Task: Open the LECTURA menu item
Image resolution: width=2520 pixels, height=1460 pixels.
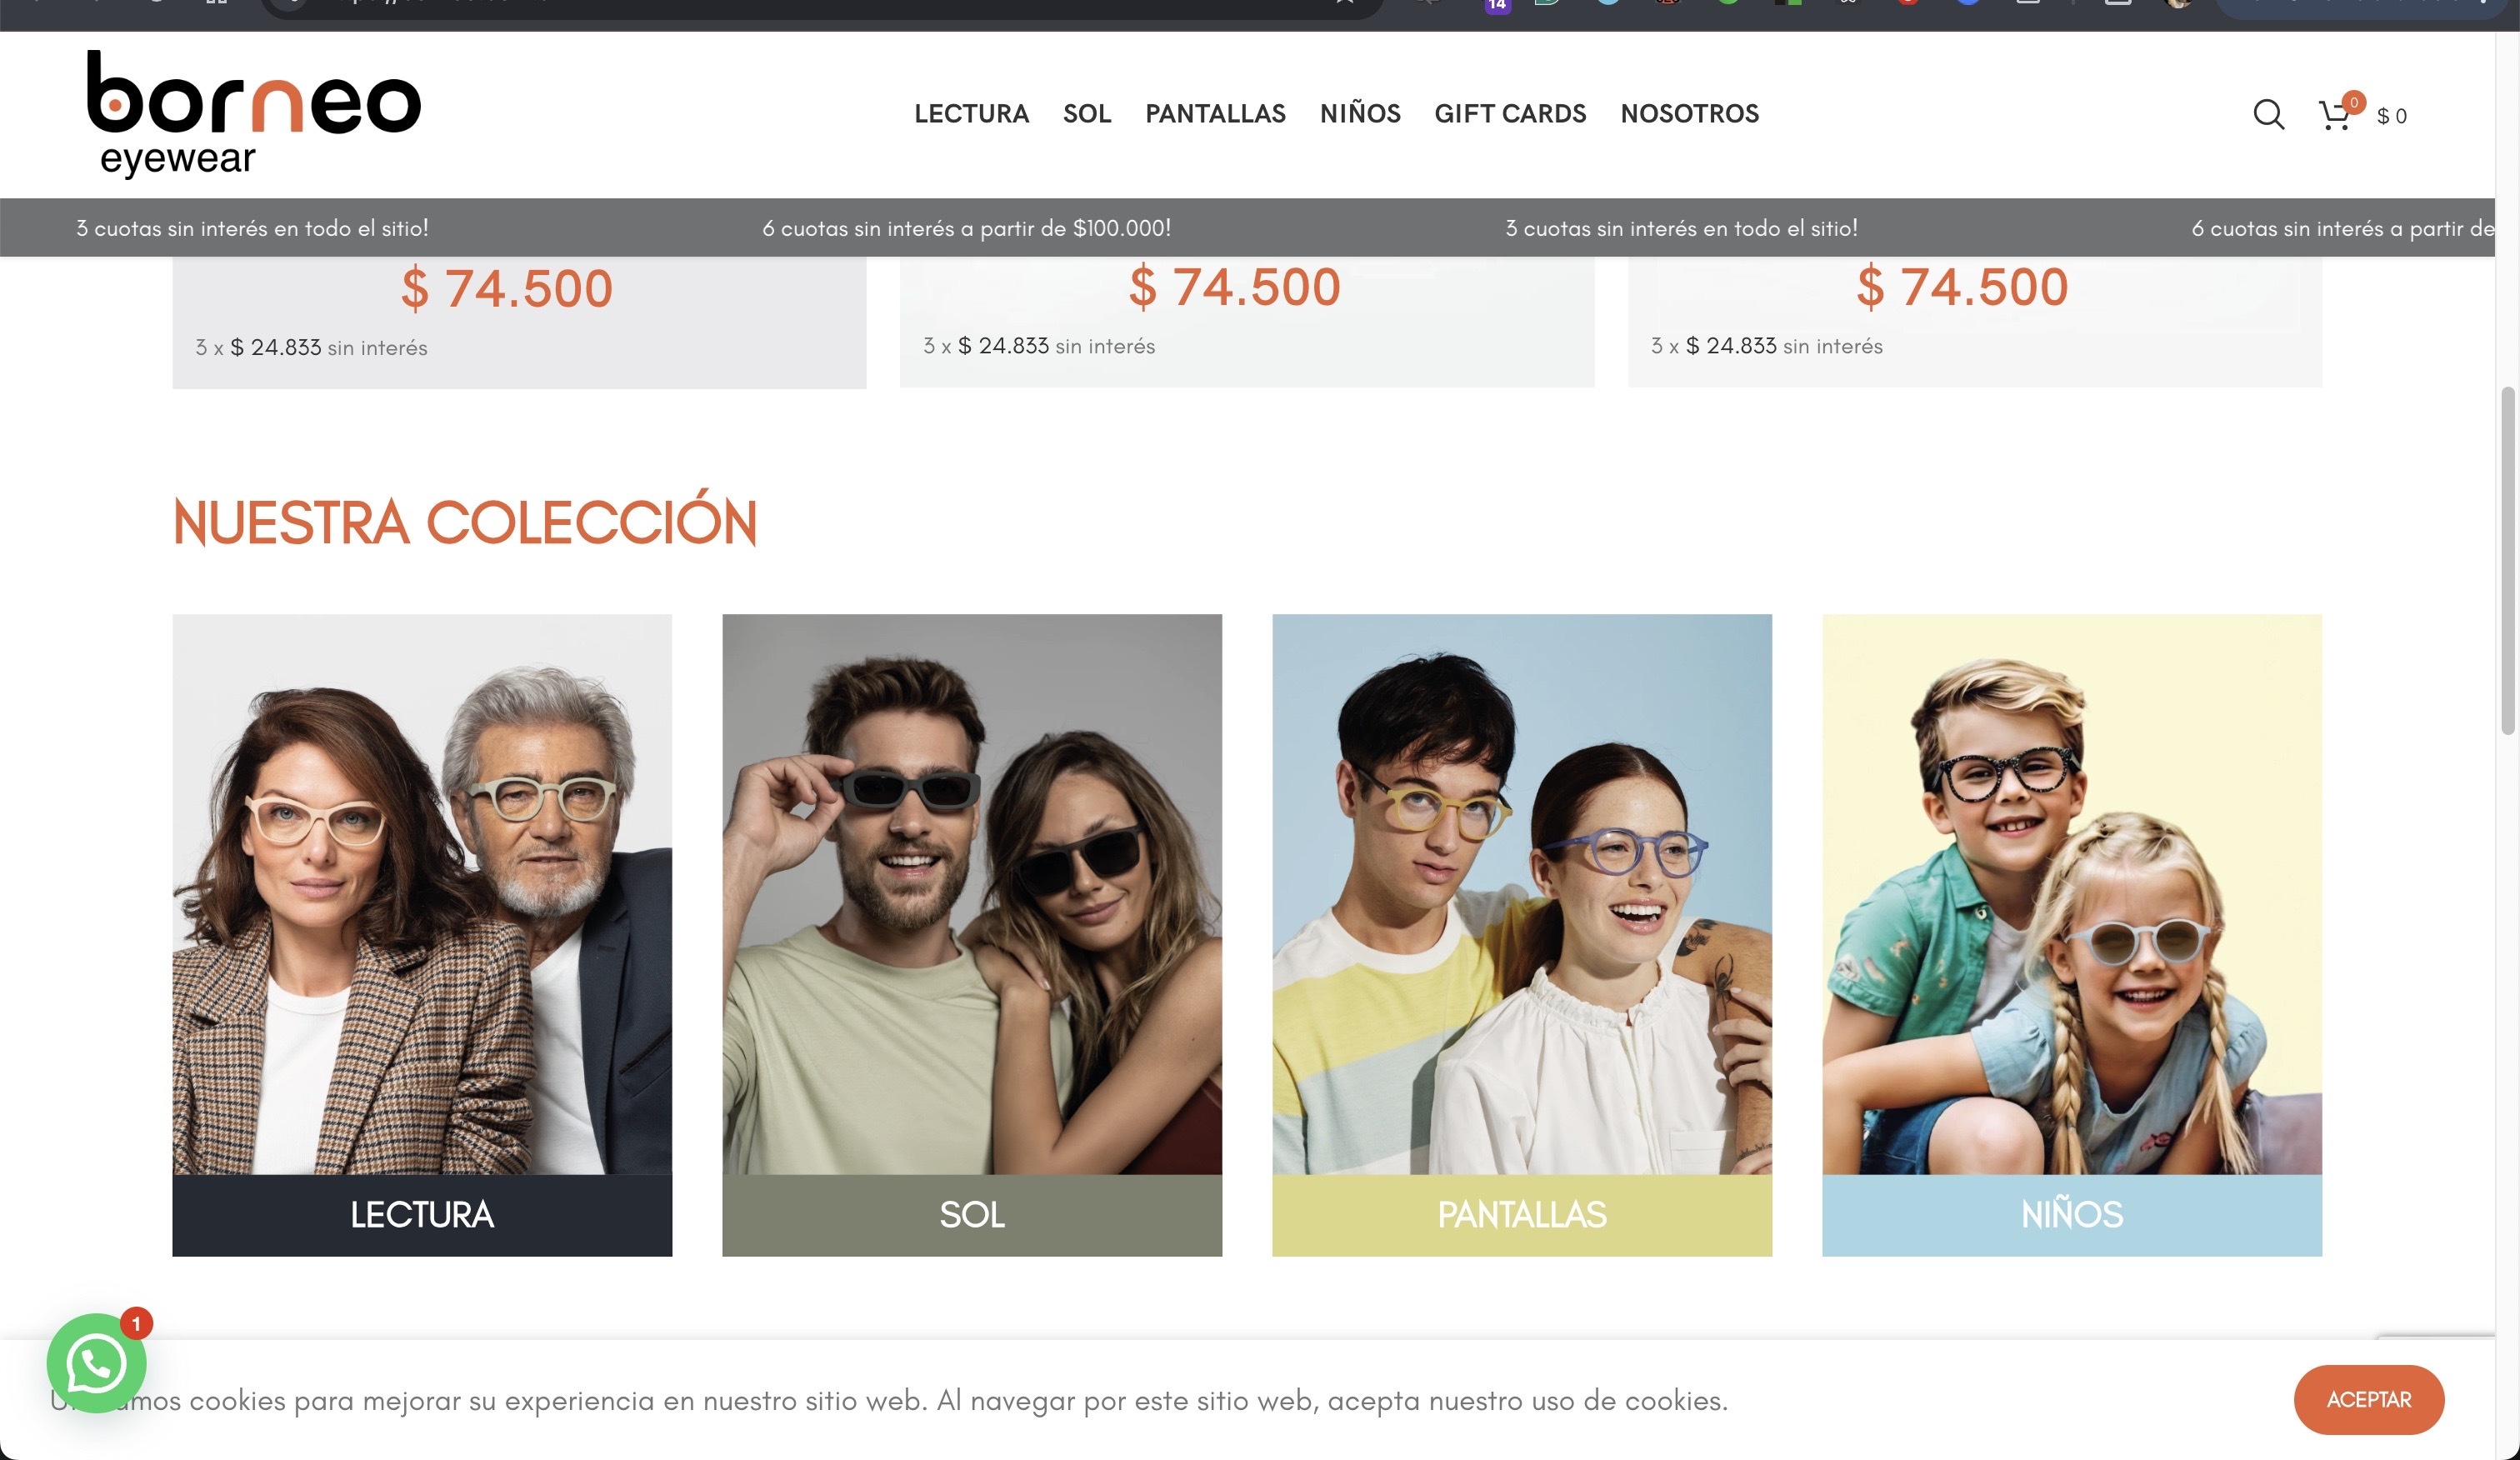Action: (971, 114)
